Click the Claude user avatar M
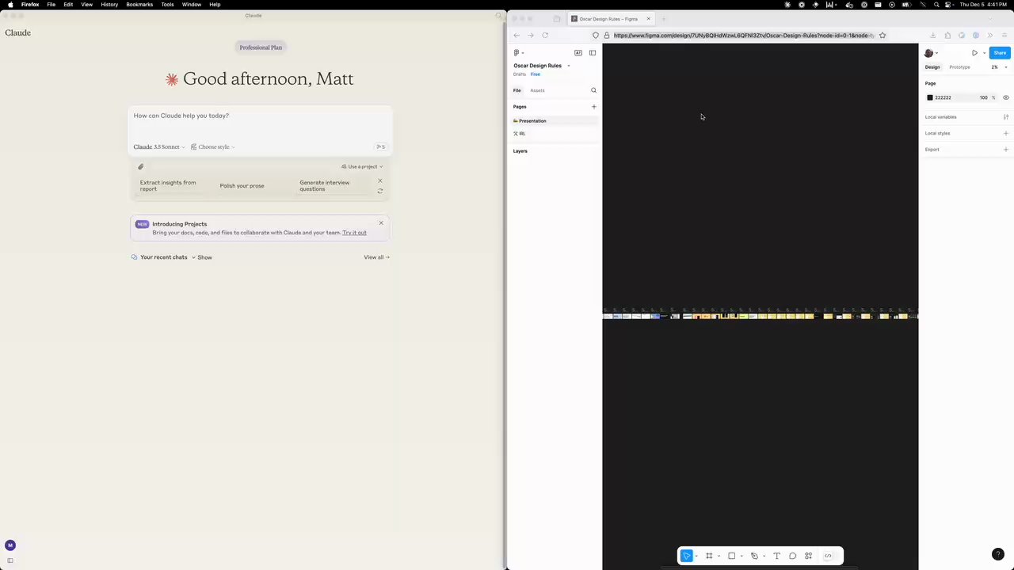The width and height of the screenshot is (1014, 570). [10, 545]
